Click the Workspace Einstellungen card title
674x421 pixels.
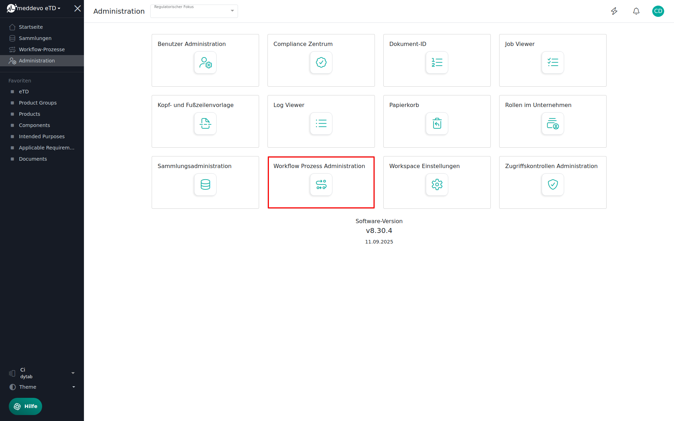tap(424, 166)
